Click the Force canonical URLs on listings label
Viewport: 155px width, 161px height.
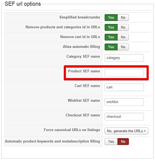tap(72, 130)
